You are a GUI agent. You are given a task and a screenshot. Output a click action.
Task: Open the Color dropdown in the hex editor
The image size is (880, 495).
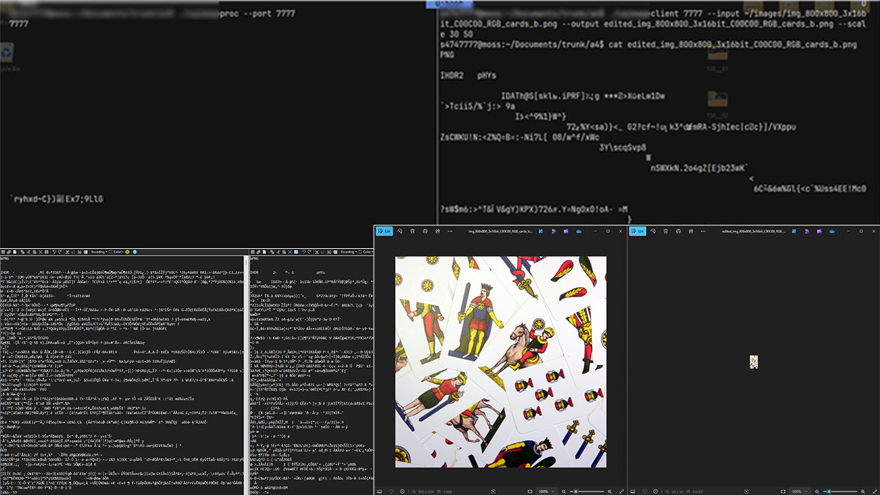pyautogui.click(x=118, y=252)
